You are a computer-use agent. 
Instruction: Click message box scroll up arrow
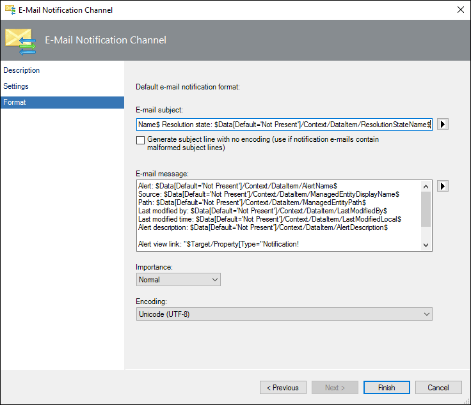426,187
